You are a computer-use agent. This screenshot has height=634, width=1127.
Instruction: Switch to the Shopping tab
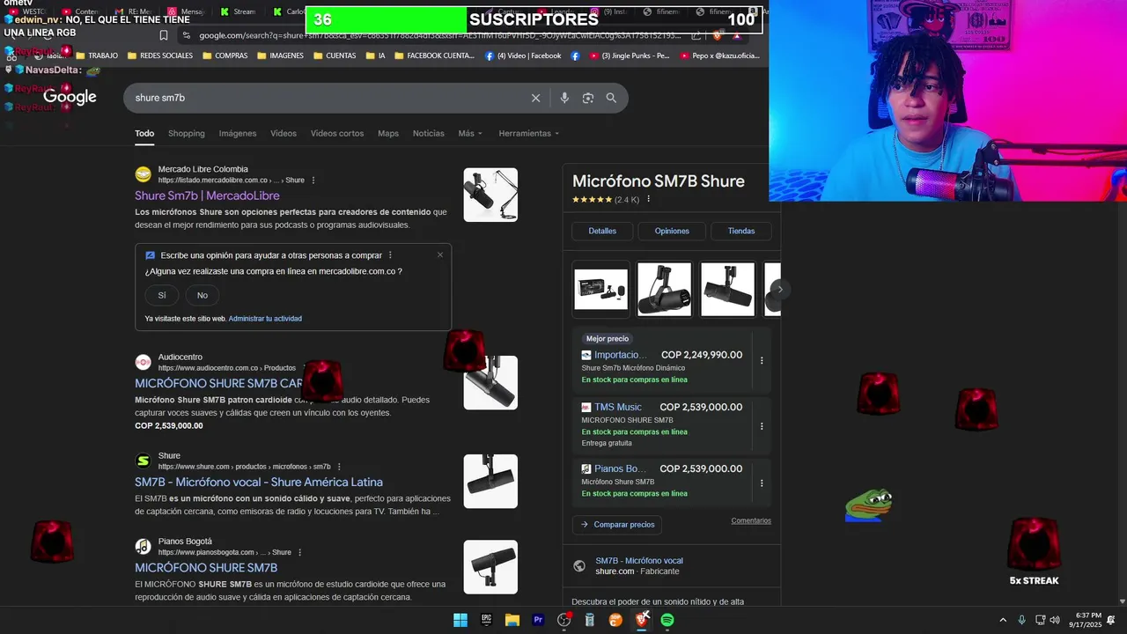(187, 134)
